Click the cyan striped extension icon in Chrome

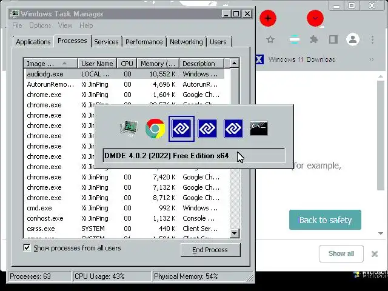point(294,39)
